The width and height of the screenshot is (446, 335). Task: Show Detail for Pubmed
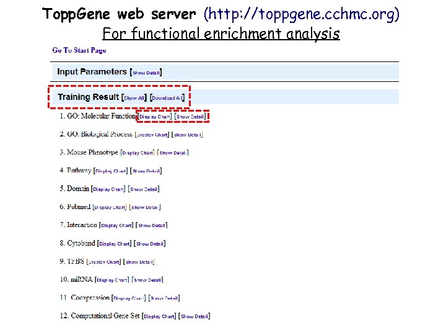145,208
